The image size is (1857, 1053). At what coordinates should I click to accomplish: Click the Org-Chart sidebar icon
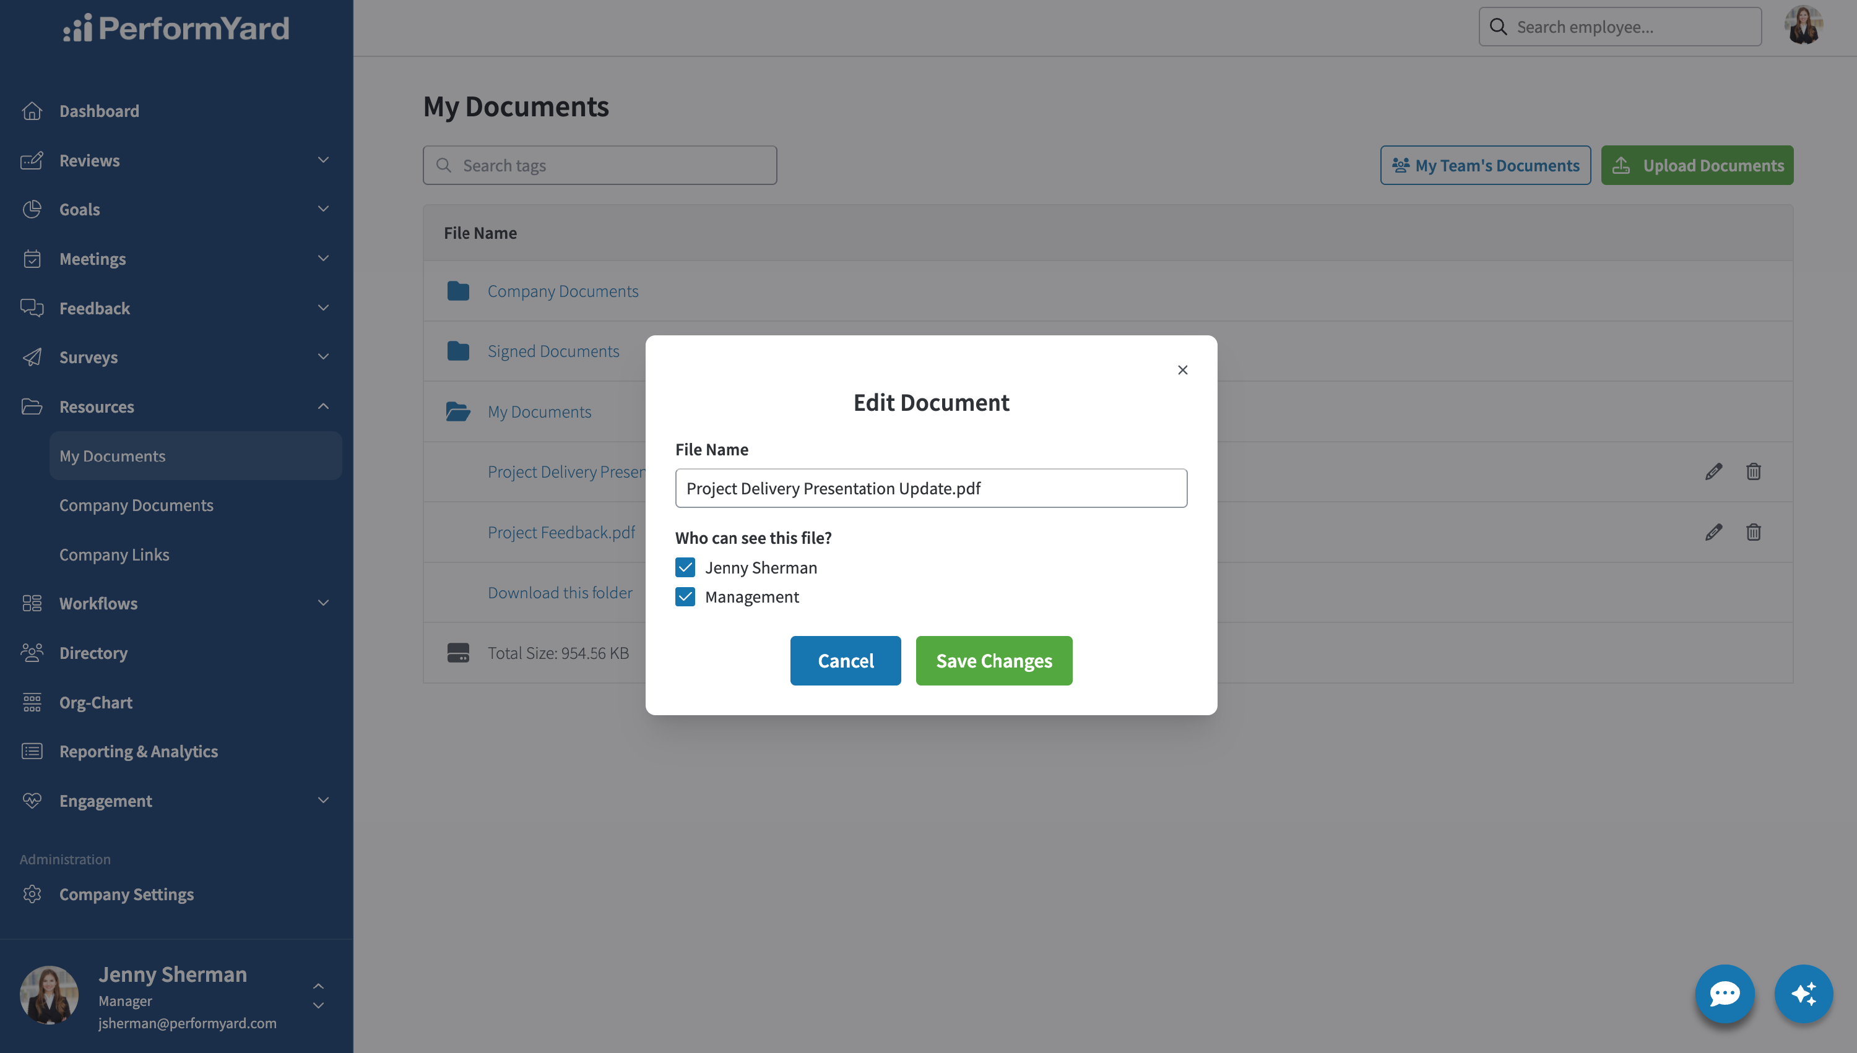[32, 702]
